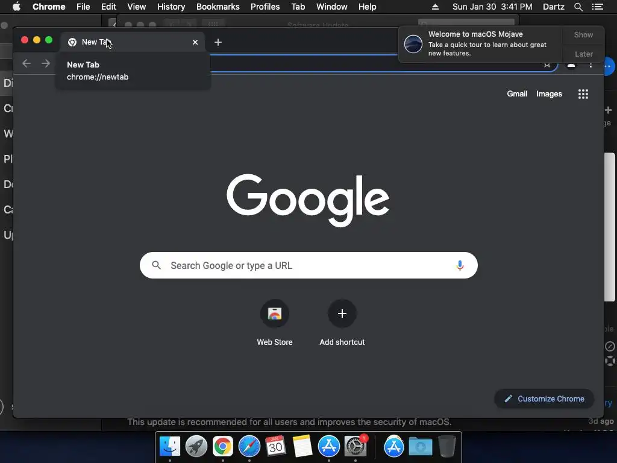This screenshot has height=463, width=617.
Task: Open the Tab menu
Action: click(298, 7)
